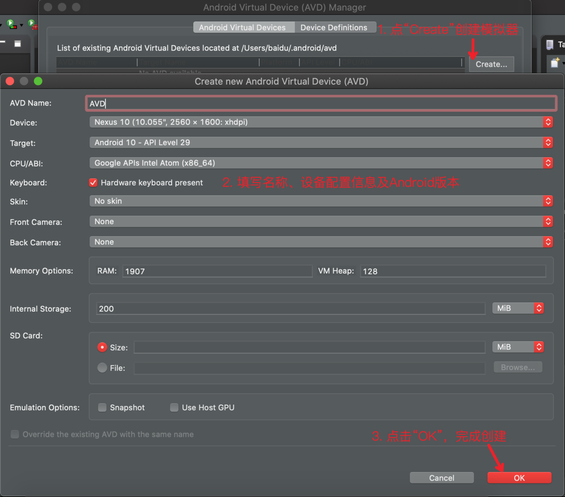
Task: Enable the Snapshot checkbox
Action: [x=103, y=407]
